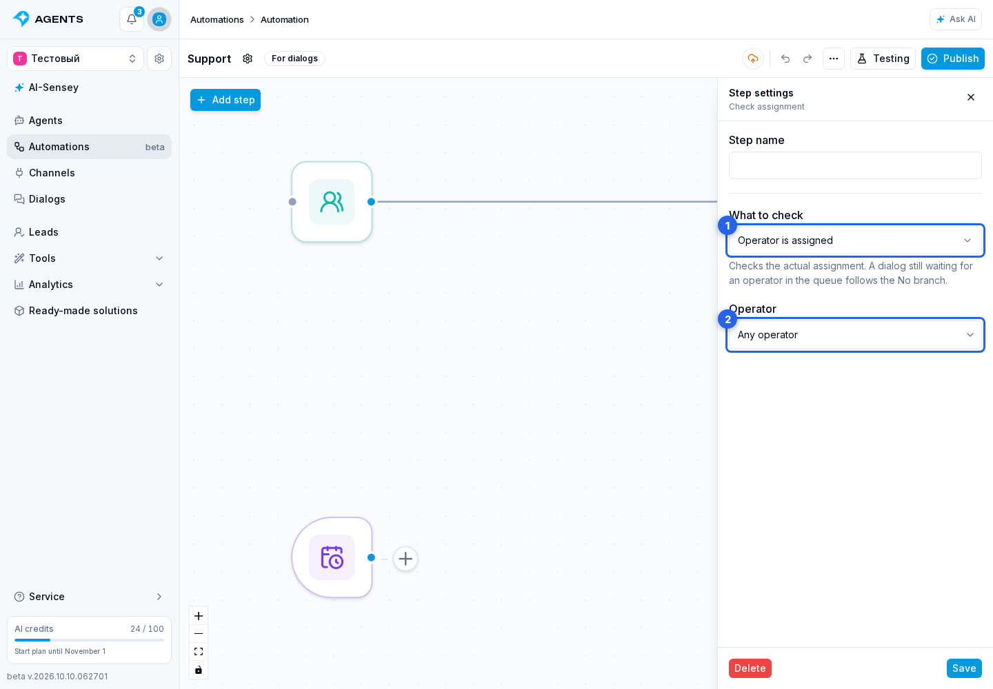Click the AGENTS logo
Image resolution: width=993 pixels, height=689 pixels.
click(x=48, y=19)
